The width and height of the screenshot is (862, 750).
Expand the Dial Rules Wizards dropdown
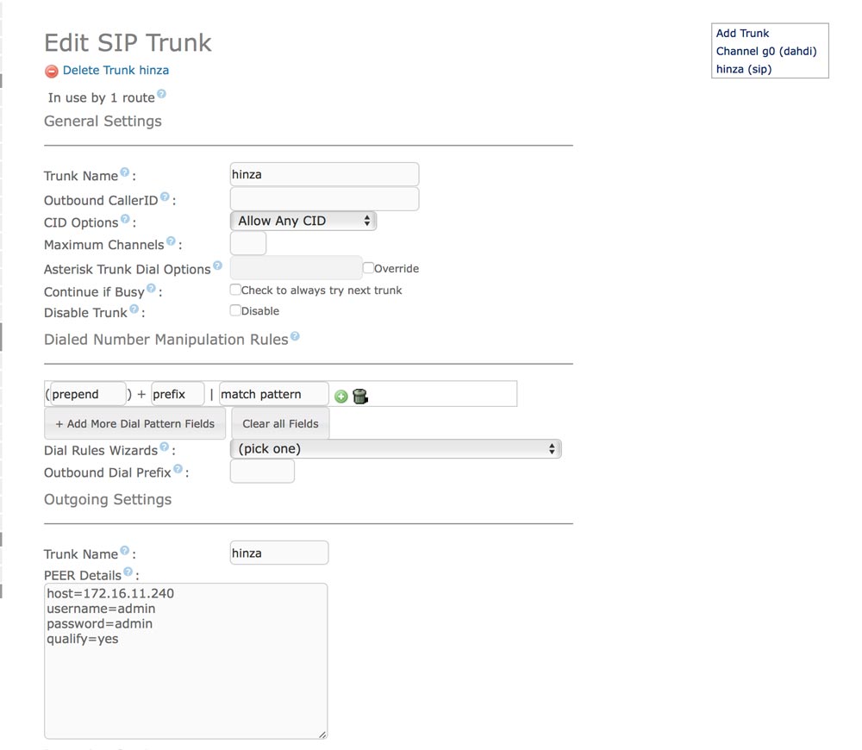[396, 448]
